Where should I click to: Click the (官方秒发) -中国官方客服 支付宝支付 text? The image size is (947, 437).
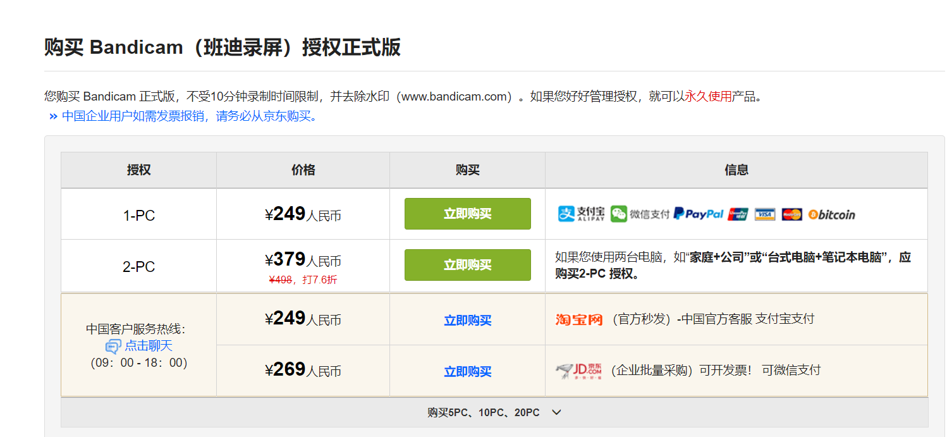click(x=712, y=319)
